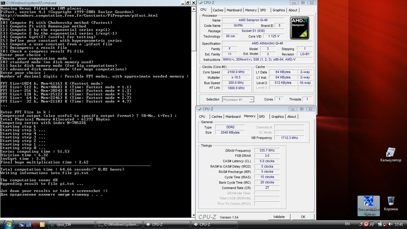Confirm with OK in the CPU-Z window
This screenshot has height=229, width=407.
(x=303, y=217)
